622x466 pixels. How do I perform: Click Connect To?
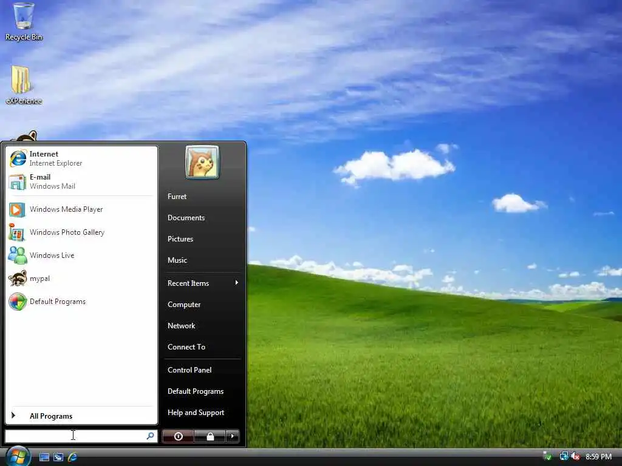(x=202, y=346)
